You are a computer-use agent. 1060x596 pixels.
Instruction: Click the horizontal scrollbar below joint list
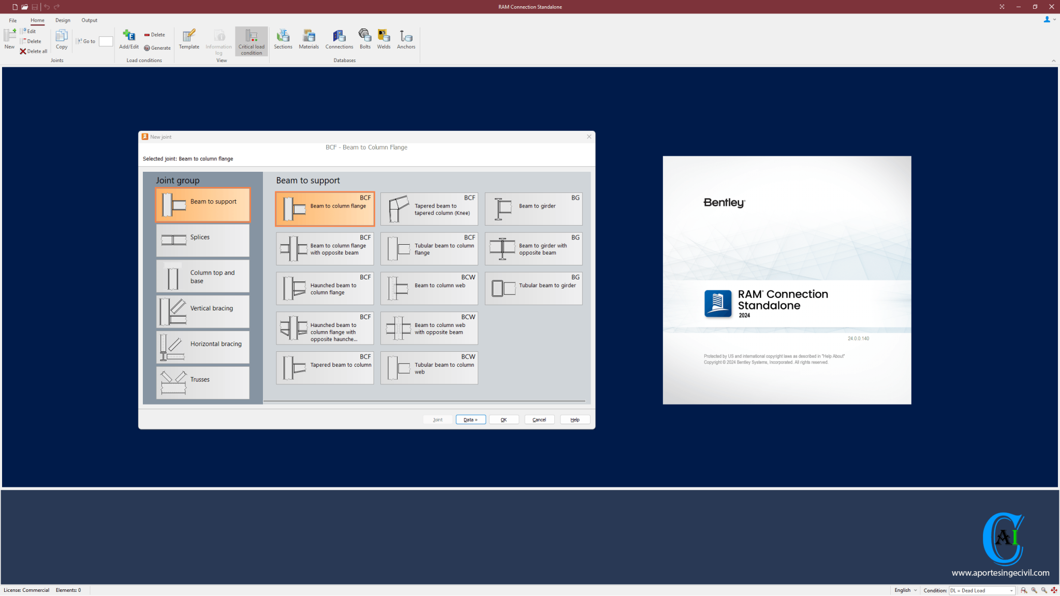[424, 401]
